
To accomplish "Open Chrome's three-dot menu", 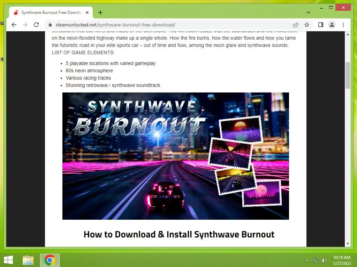I will pos(343,25).
